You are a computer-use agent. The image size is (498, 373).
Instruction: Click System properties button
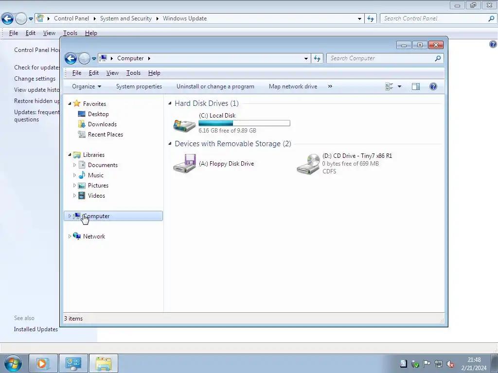(x=139, y=86)
